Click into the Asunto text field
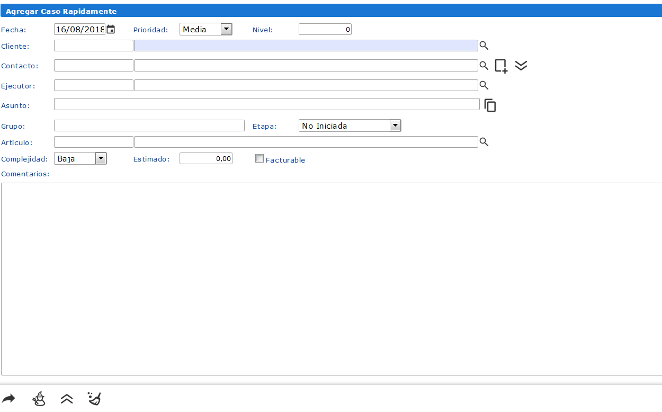Screen dimensions: 662x412 tap(266, 104)
